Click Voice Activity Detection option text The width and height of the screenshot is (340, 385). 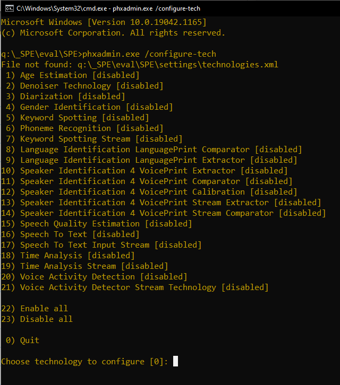pos(78,277)
